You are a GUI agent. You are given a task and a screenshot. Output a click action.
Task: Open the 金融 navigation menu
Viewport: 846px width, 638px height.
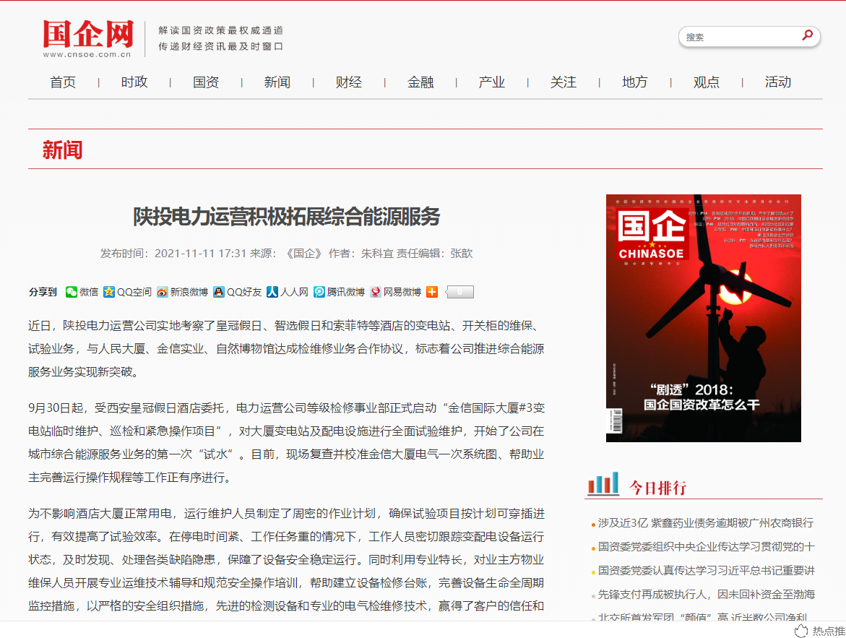pos(420,82)
